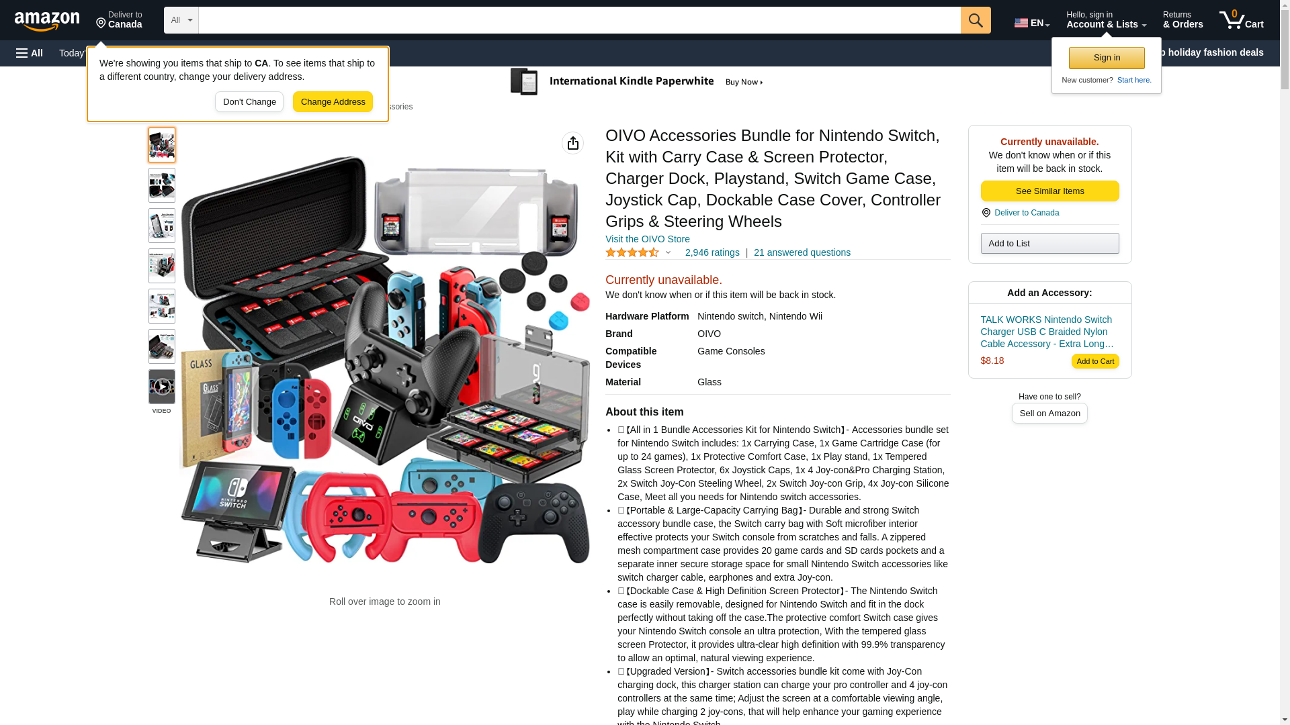Open the EN language selector
Image resolution: width=1290 pixels, height=725 pixels.
[x=1031, y=22]
